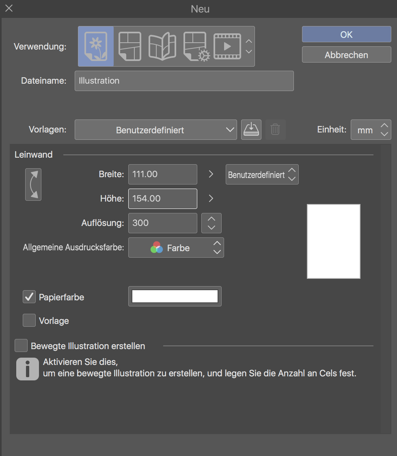Click the delete template trash icon

(275, 130)
